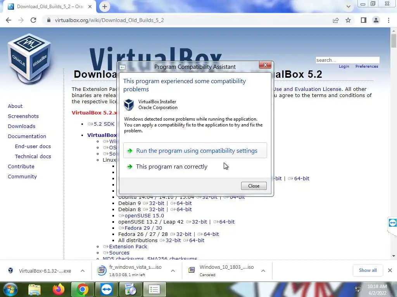
Task: Click the browser Back arrow
Action: [9, 20]
